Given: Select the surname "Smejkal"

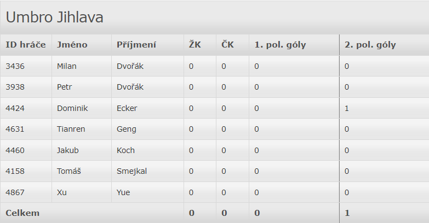Looking at the screenshot, I should pyautogui.click(x=132, y=171).
